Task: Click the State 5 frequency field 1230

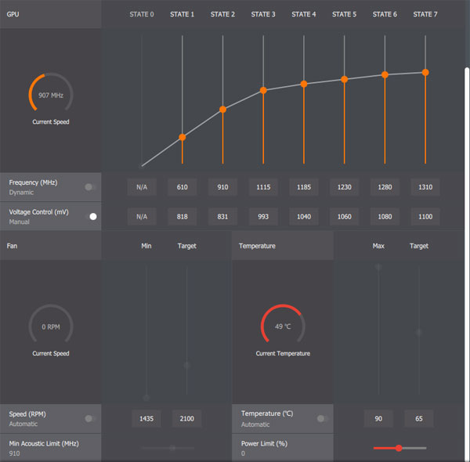Action: tap(345, 187)
